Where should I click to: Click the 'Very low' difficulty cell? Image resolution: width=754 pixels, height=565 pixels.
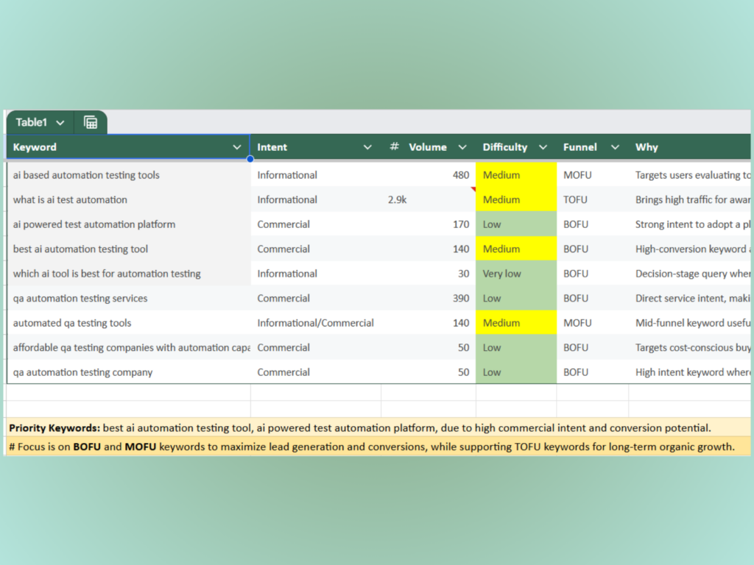tap(516, 274)
